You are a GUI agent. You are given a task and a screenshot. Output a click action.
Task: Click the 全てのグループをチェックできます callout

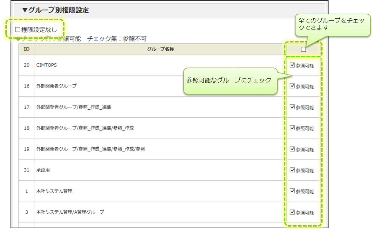pyautogui.click(x=332, y=24)
